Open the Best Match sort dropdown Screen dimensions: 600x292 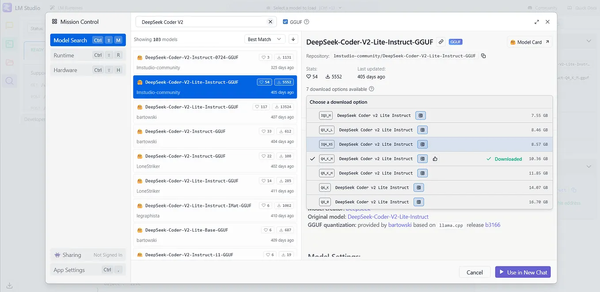264,39
